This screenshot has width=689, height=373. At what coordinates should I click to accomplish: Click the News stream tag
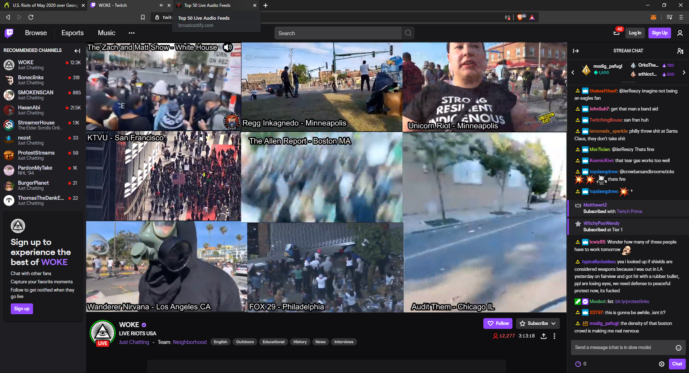pyautogui.click(x=320, y=342)
